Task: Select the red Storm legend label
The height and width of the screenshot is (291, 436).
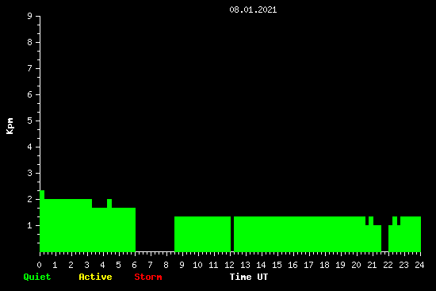Action: [148, 277]
